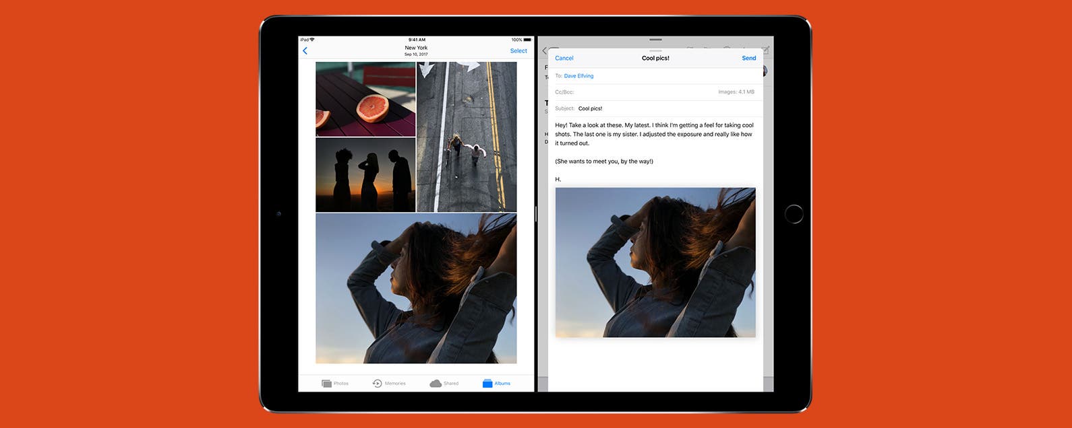Tap the New York album title
1072x428 pixels.
click(416, 48)
